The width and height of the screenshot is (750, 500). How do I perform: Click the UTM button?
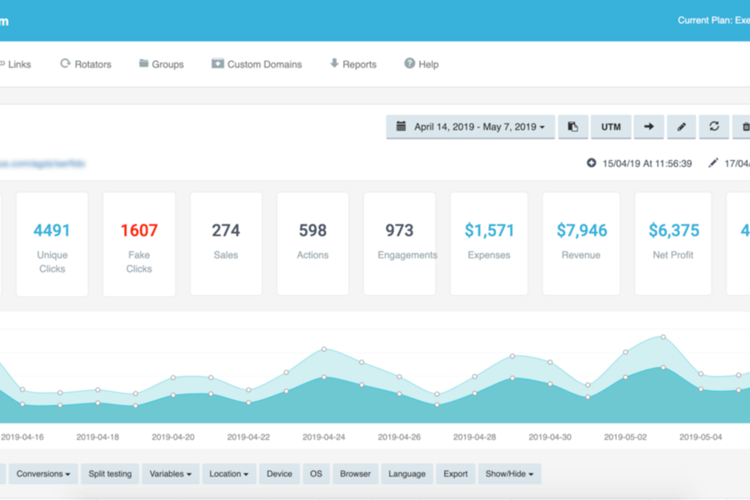tap(611, 127)
